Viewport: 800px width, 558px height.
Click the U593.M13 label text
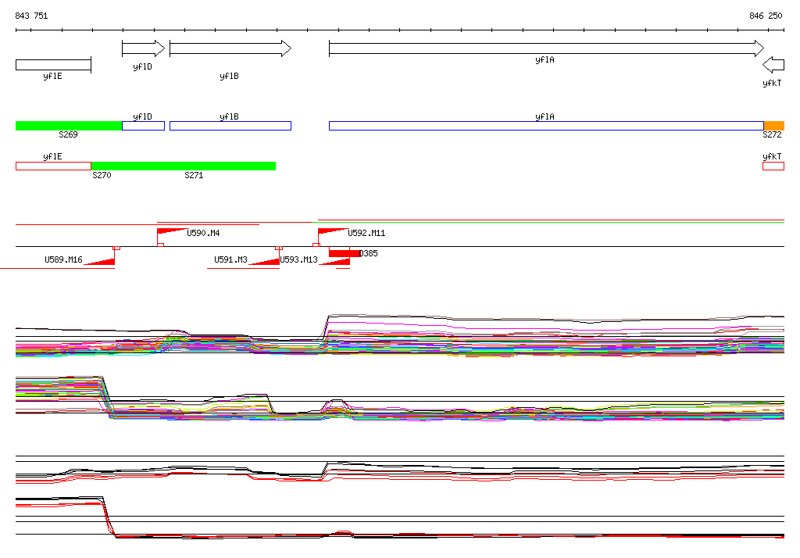pos(298,260)
